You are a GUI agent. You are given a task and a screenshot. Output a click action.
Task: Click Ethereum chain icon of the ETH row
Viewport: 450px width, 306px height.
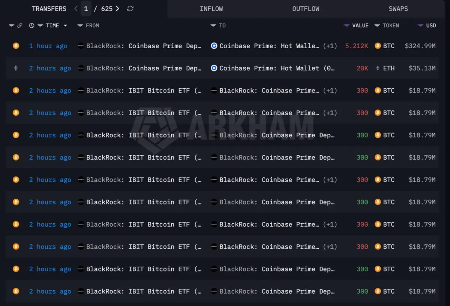coord(16,68)
